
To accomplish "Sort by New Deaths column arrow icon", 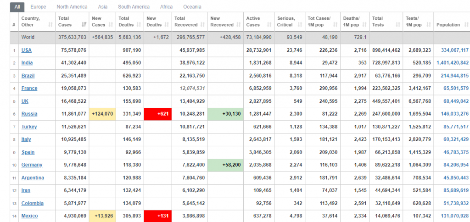I will (167, 25).
